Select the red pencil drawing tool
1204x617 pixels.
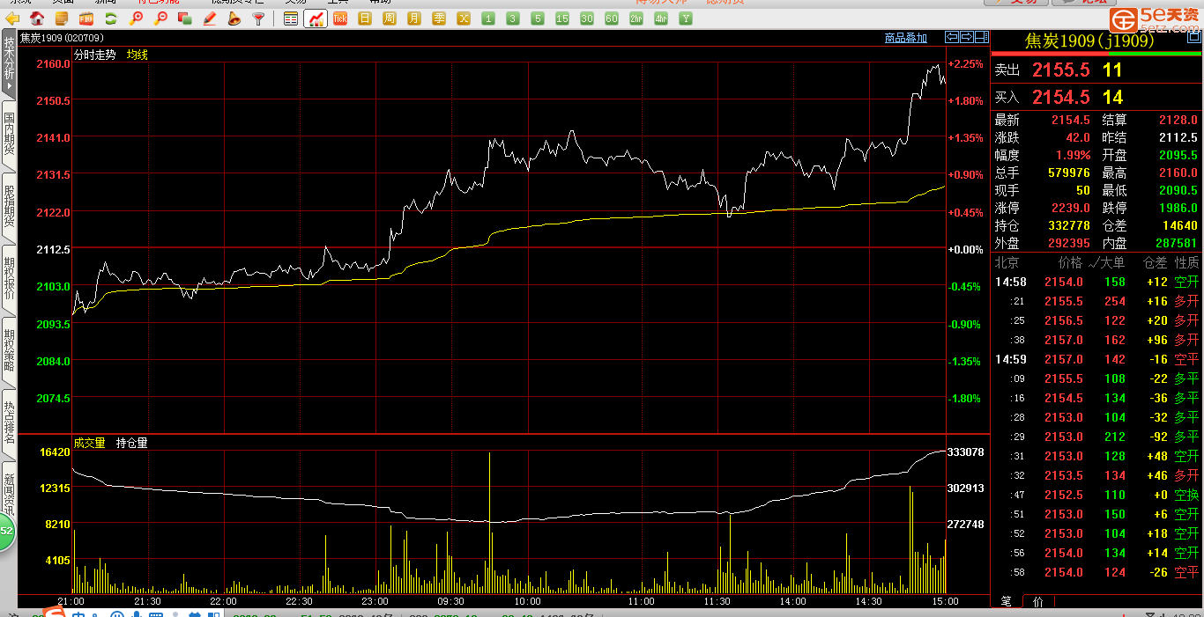click(210, 18)
